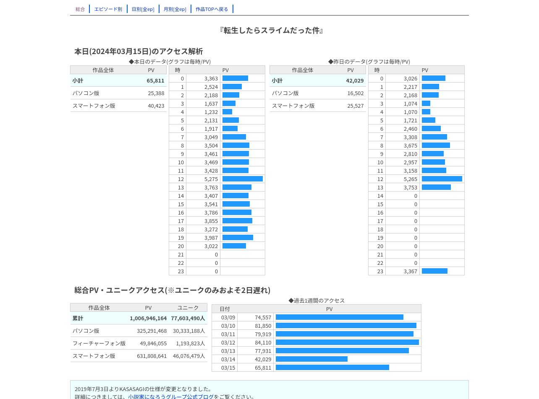The image size is (539, 399).
Task: Click フィーチャーフォン版 PV 49,846,055
Action: [x=153, y=343]
